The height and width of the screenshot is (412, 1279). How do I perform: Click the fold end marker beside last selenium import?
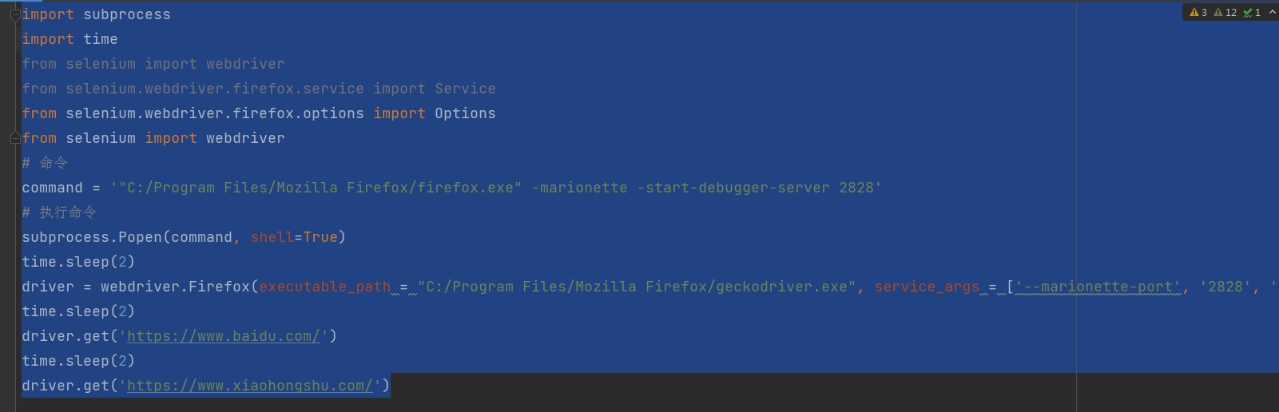(14, 138)
